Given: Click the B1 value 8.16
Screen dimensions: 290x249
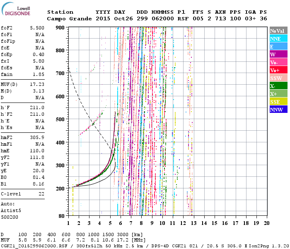Looking at the screenshot, I should (x=39, y=184).
